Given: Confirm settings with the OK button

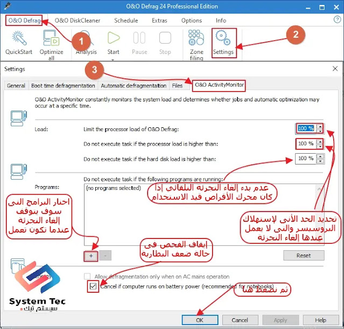Looking at the screenshot, I should (x=200, y=320).
